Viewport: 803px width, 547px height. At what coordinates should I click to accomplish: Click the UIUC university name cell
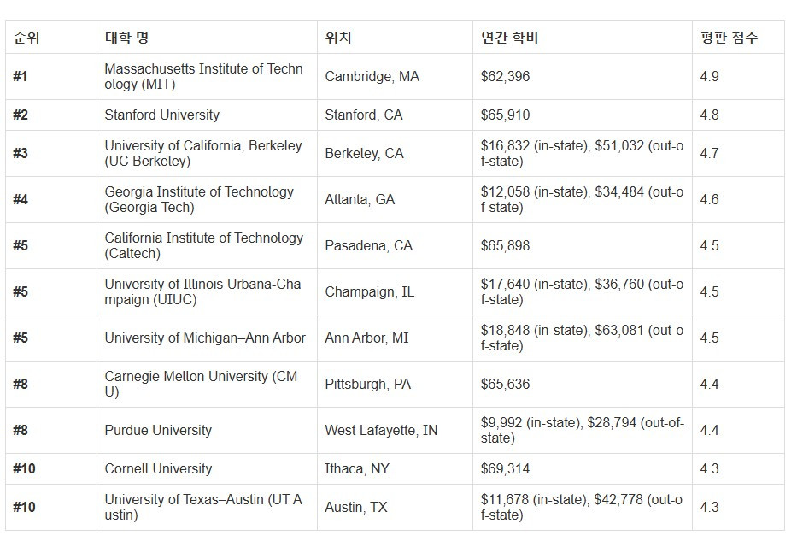point(202,291)
